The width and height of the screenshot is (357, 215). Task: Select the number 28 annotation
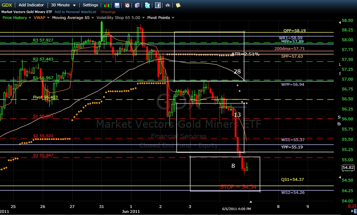point(237,71)
